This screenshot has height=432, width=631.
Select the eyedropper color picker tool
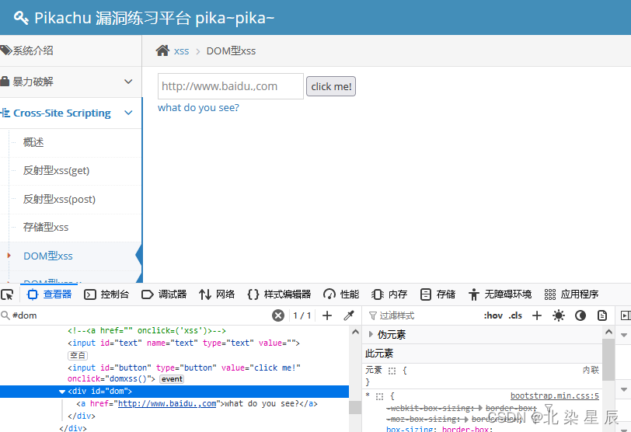click(349, 315)
